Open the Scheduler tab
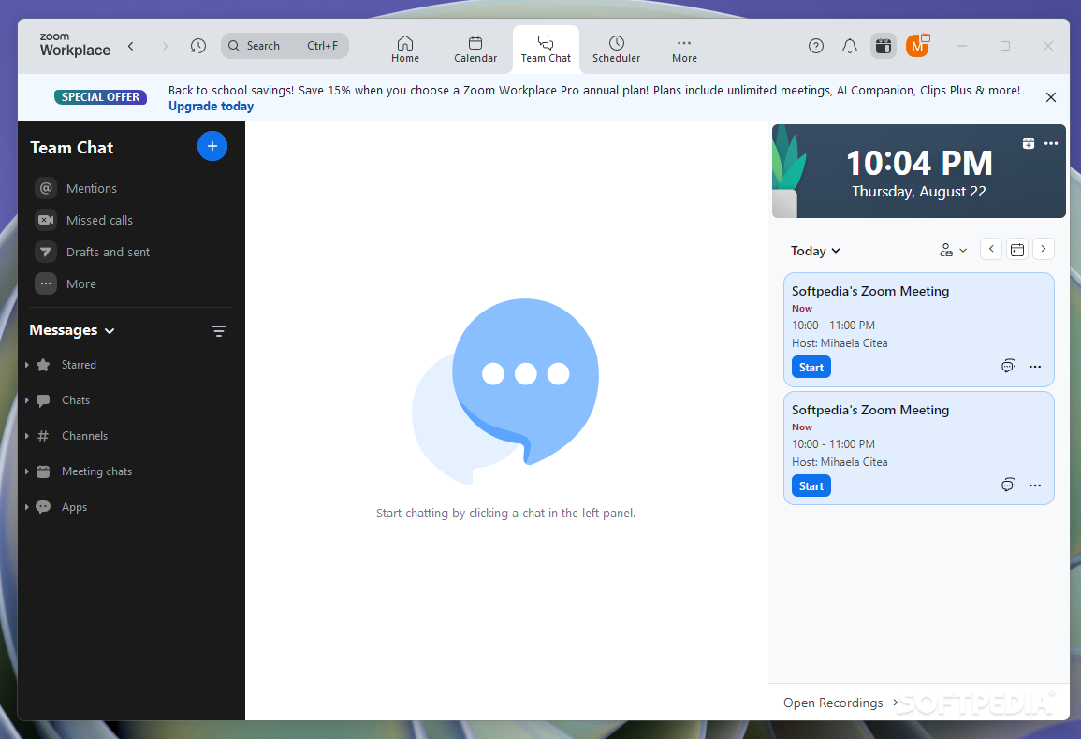The height and width of the screenshot is (739, 1081). (x=617, y=50)
